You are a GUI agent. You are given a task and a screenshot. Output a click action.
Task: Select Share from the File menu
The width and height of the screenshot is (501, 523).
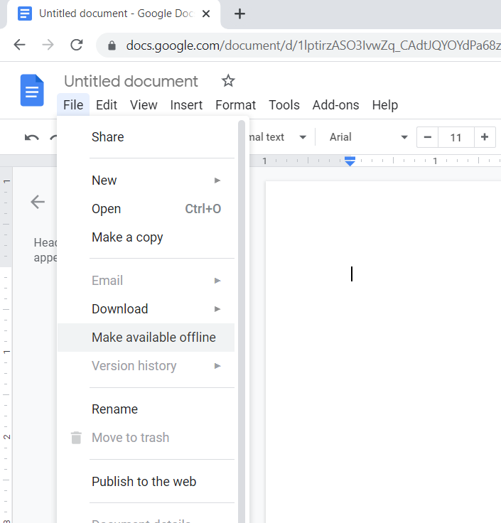click(x=146, y=137)
